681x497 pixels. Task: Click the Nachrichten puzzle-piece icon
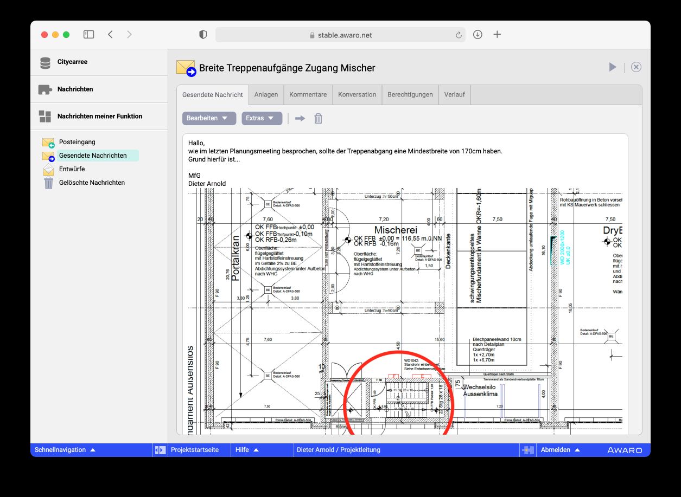click(x=45, y=89)
